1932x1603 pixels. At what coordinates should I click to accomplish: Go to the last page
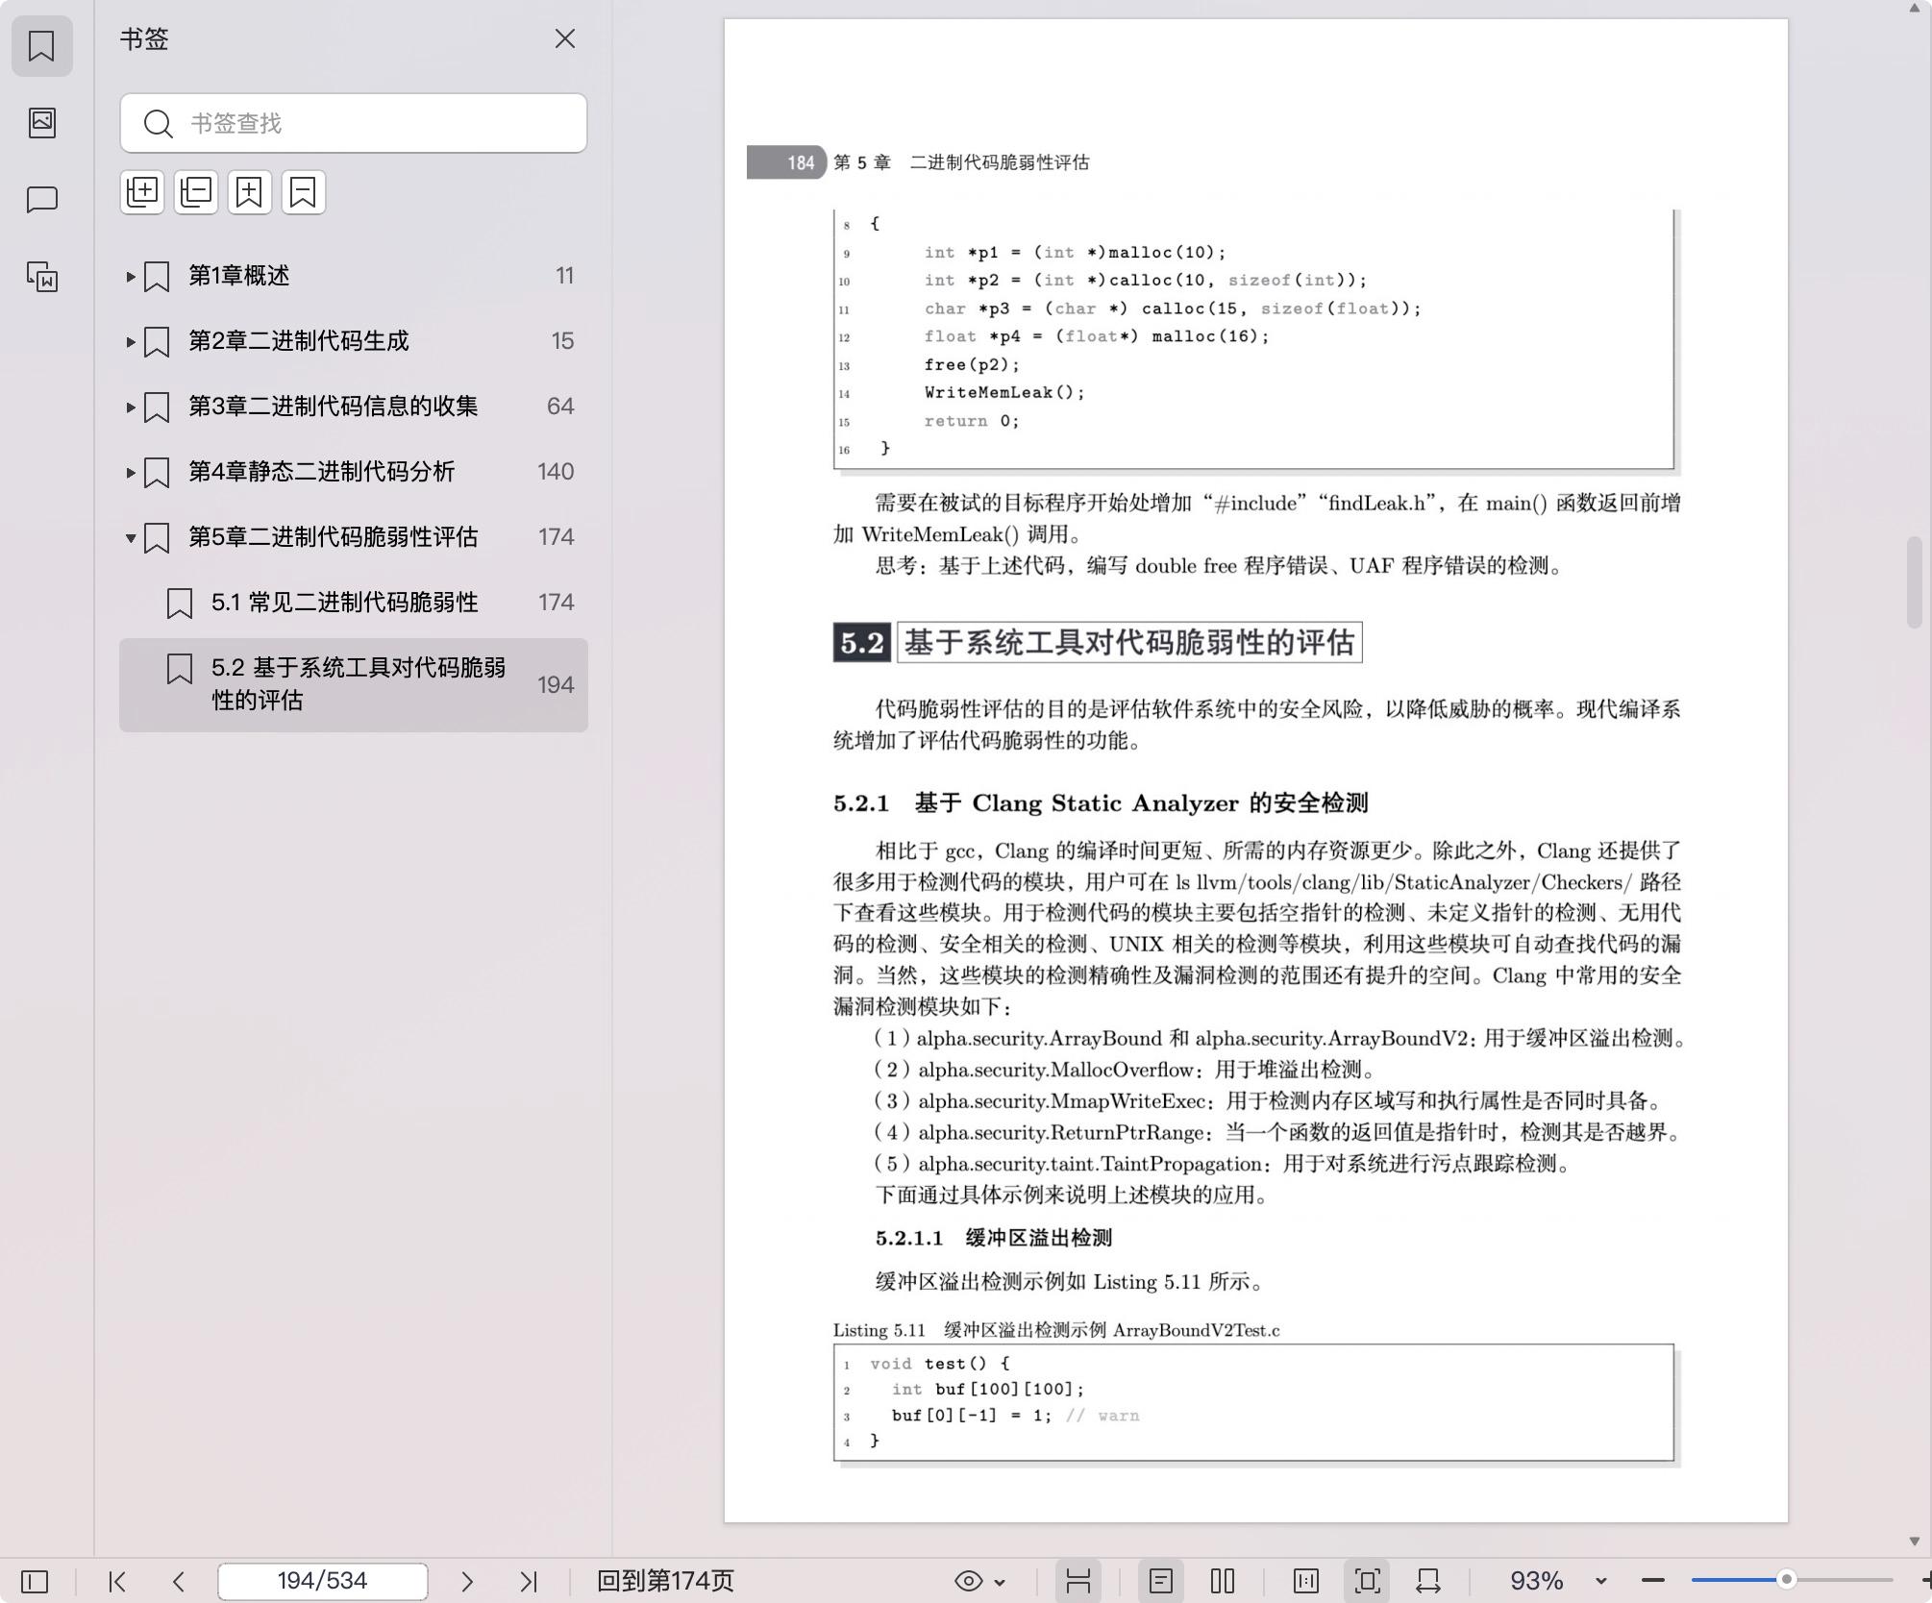tap(529, 1581)
